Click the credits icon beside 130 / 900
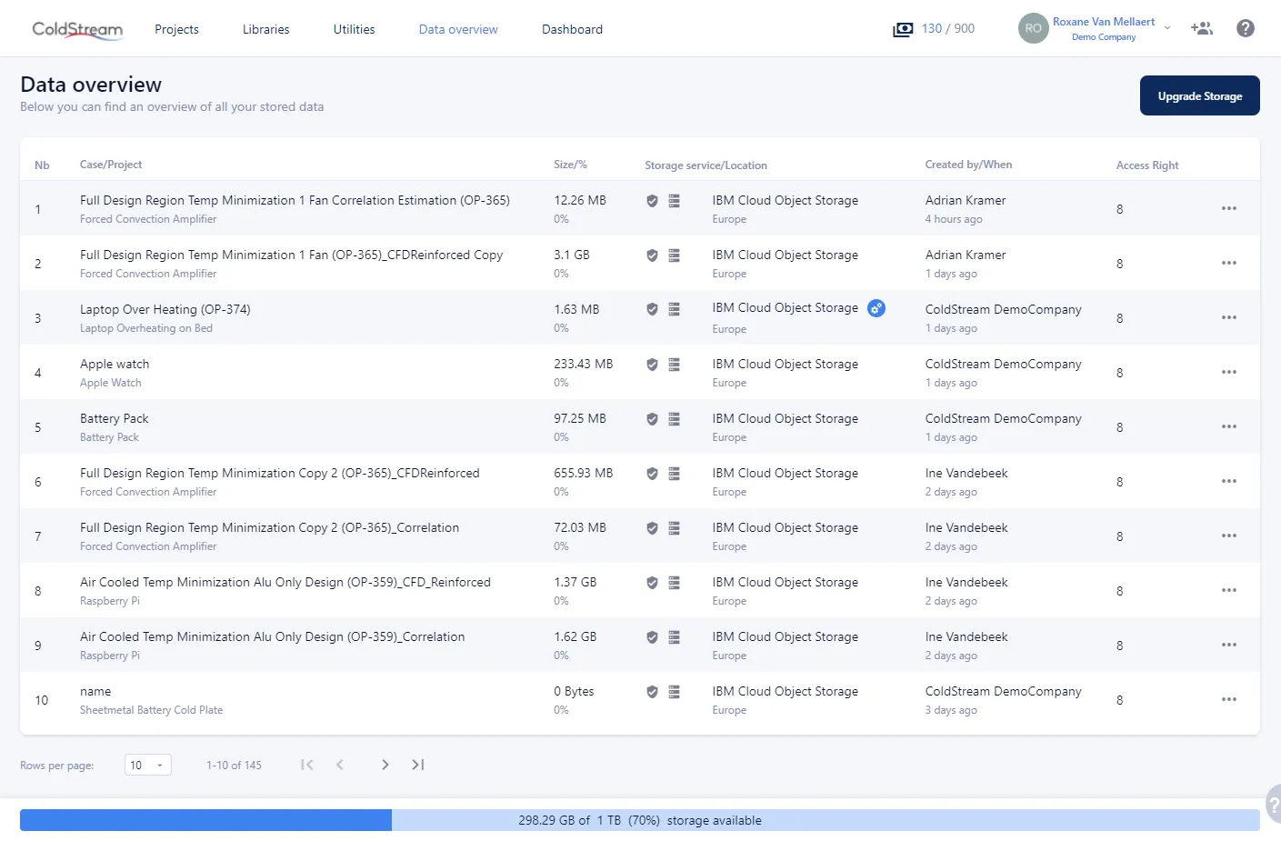The width and height of the screenshot is (1281, 841). pos(903,29)
